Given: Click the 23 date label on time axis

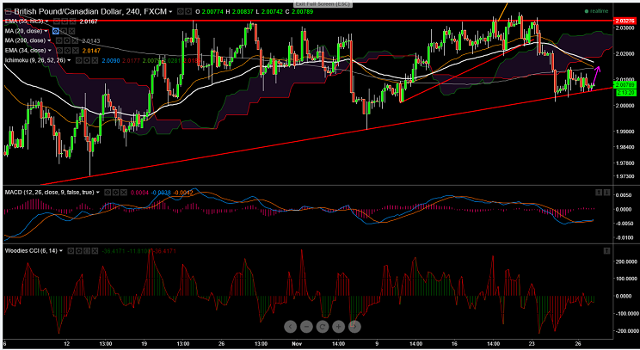Looking at the screenshot, I should [532, 342].
